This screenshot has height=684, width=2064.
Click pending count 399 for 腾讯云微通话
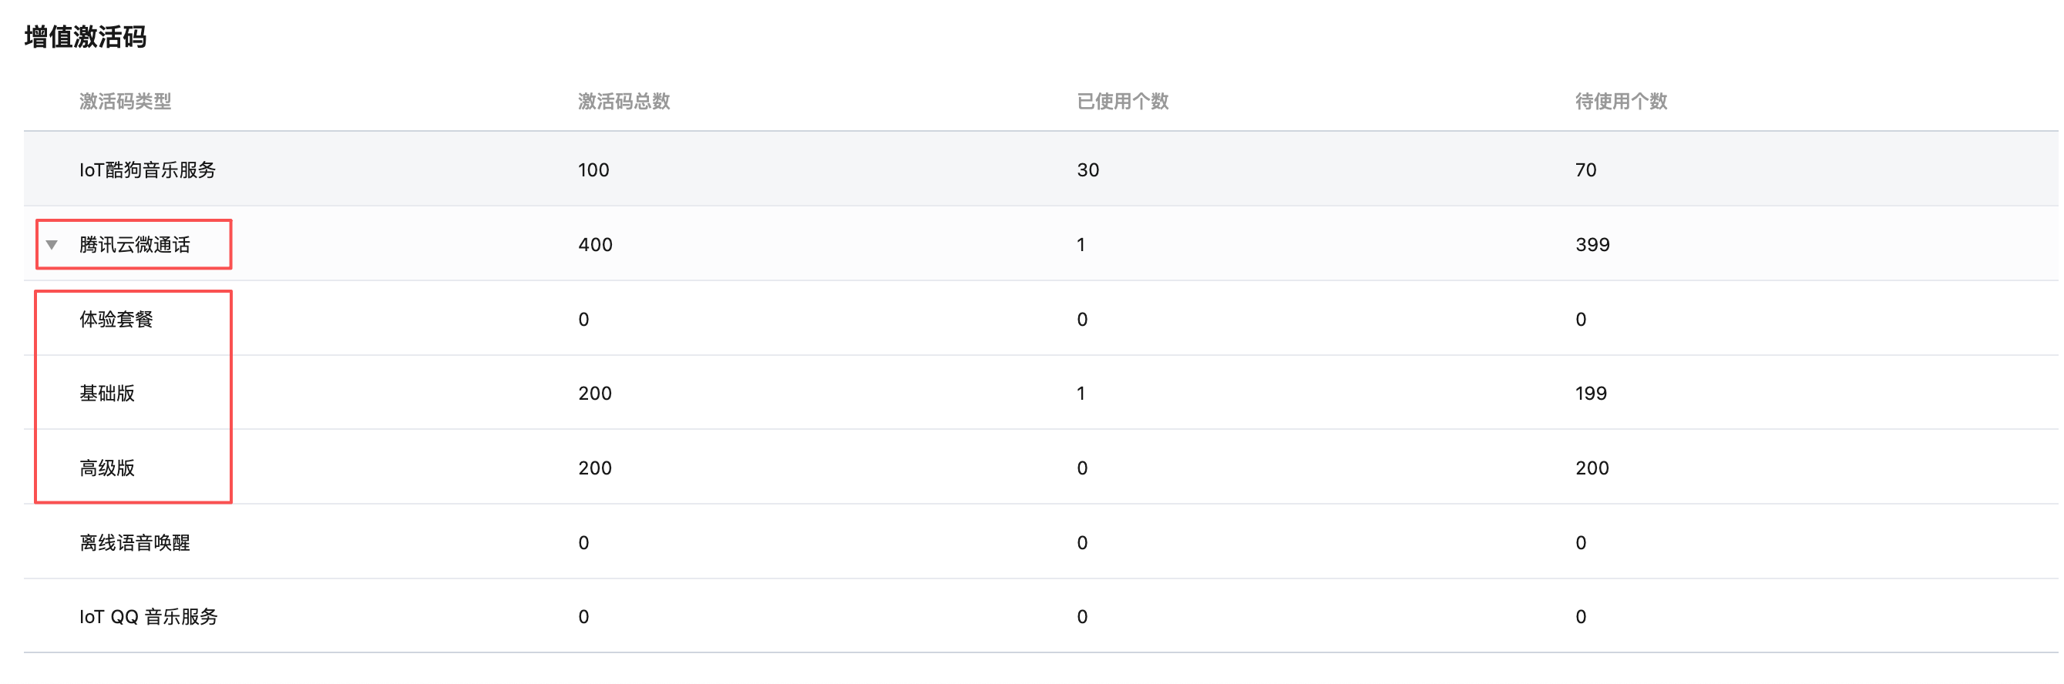coord(1592,244)
